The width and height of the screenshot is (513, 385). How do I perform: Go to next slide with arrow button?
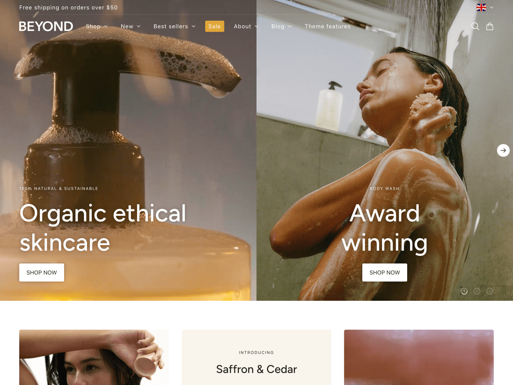pyautogui.click(x=503, y=150)
